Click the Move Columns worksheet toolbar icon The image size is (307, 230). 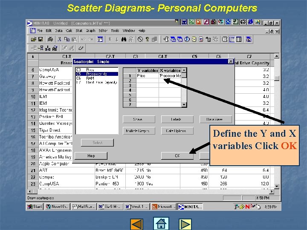coord(55,48)
